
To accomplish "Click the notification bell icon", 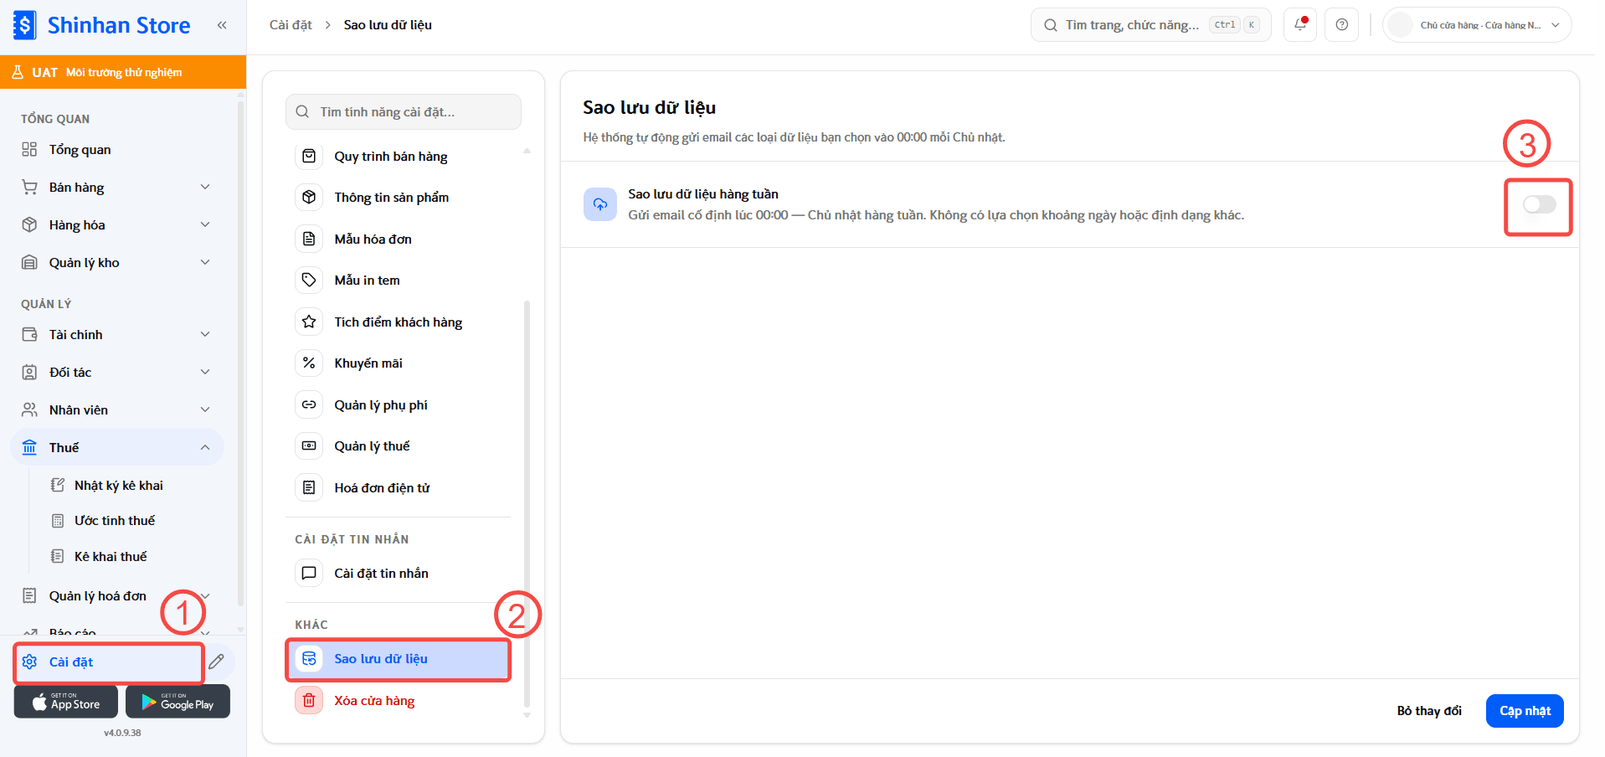I will (x=1300, y=24).
